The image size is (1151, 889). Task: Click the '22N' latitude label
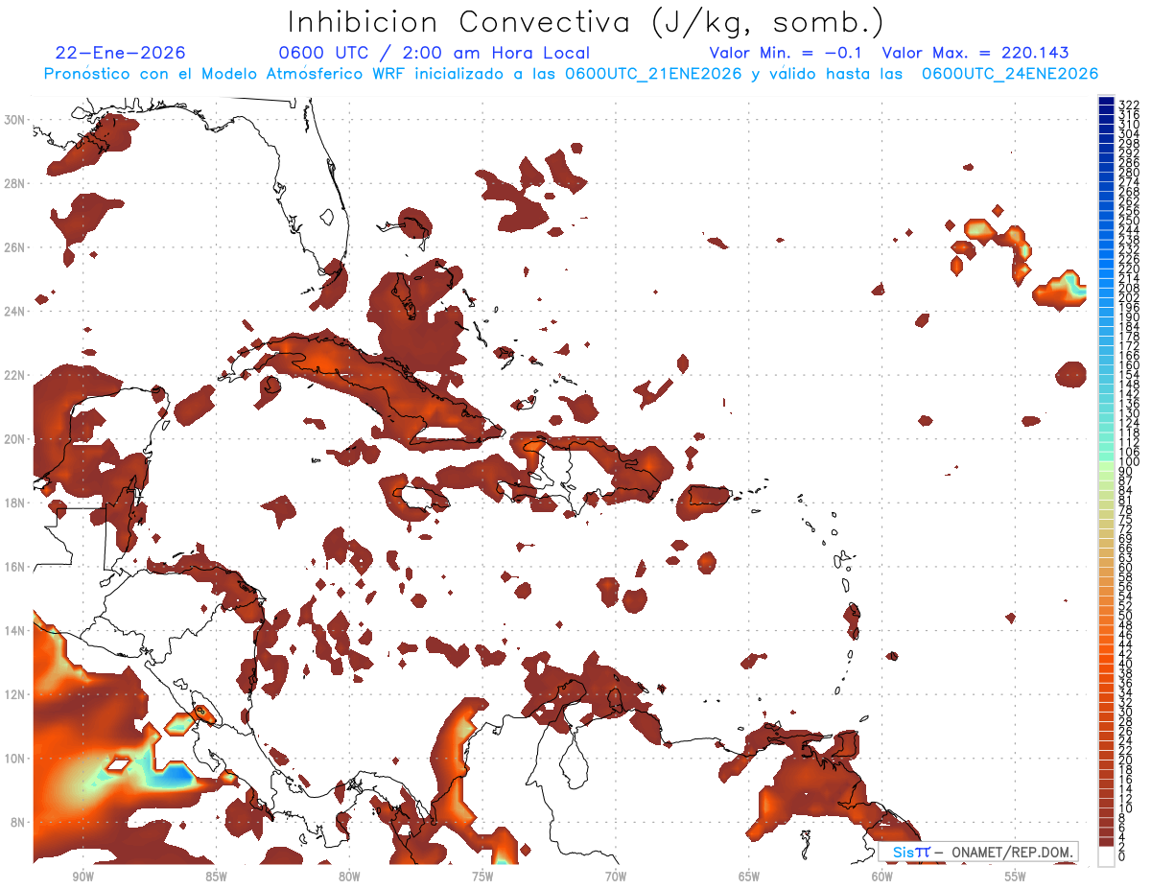point(13,375)
